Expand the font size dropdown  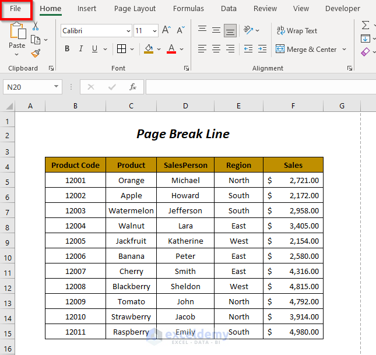(x=154, y=31)
